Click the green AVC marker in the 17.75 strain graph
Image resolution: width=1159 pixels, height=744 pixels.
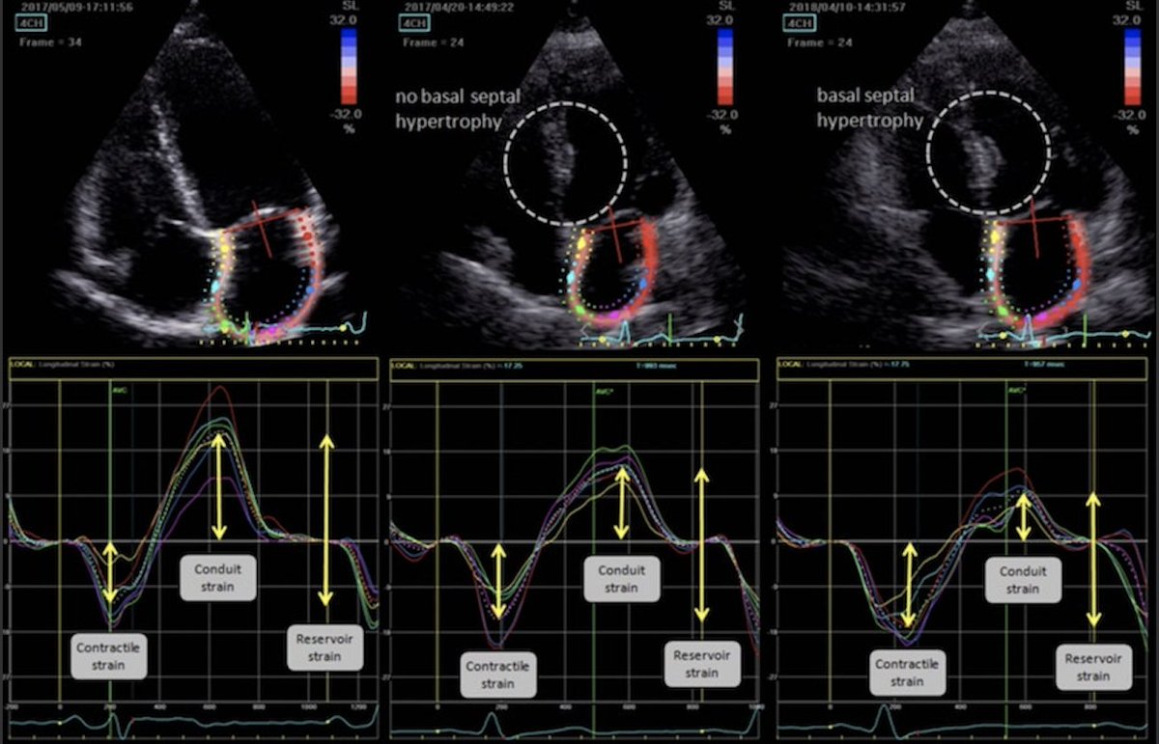click(x=1015, y=391)
